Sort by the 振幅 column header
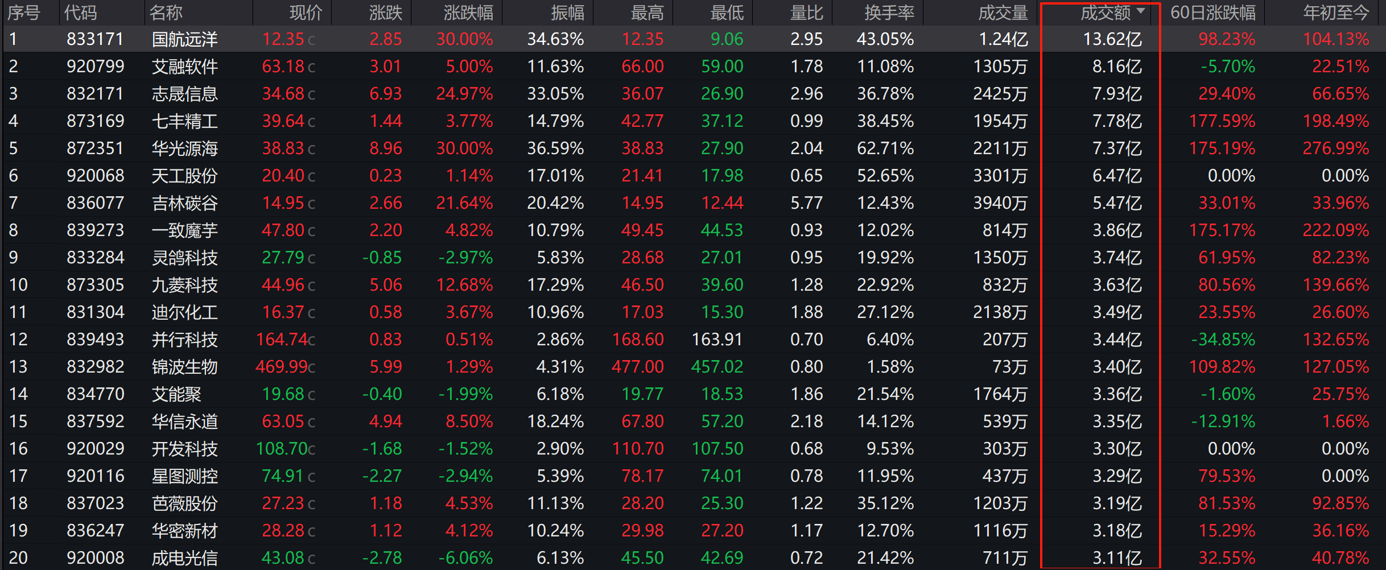This screenshot has width=1386, height=570. 568,13
